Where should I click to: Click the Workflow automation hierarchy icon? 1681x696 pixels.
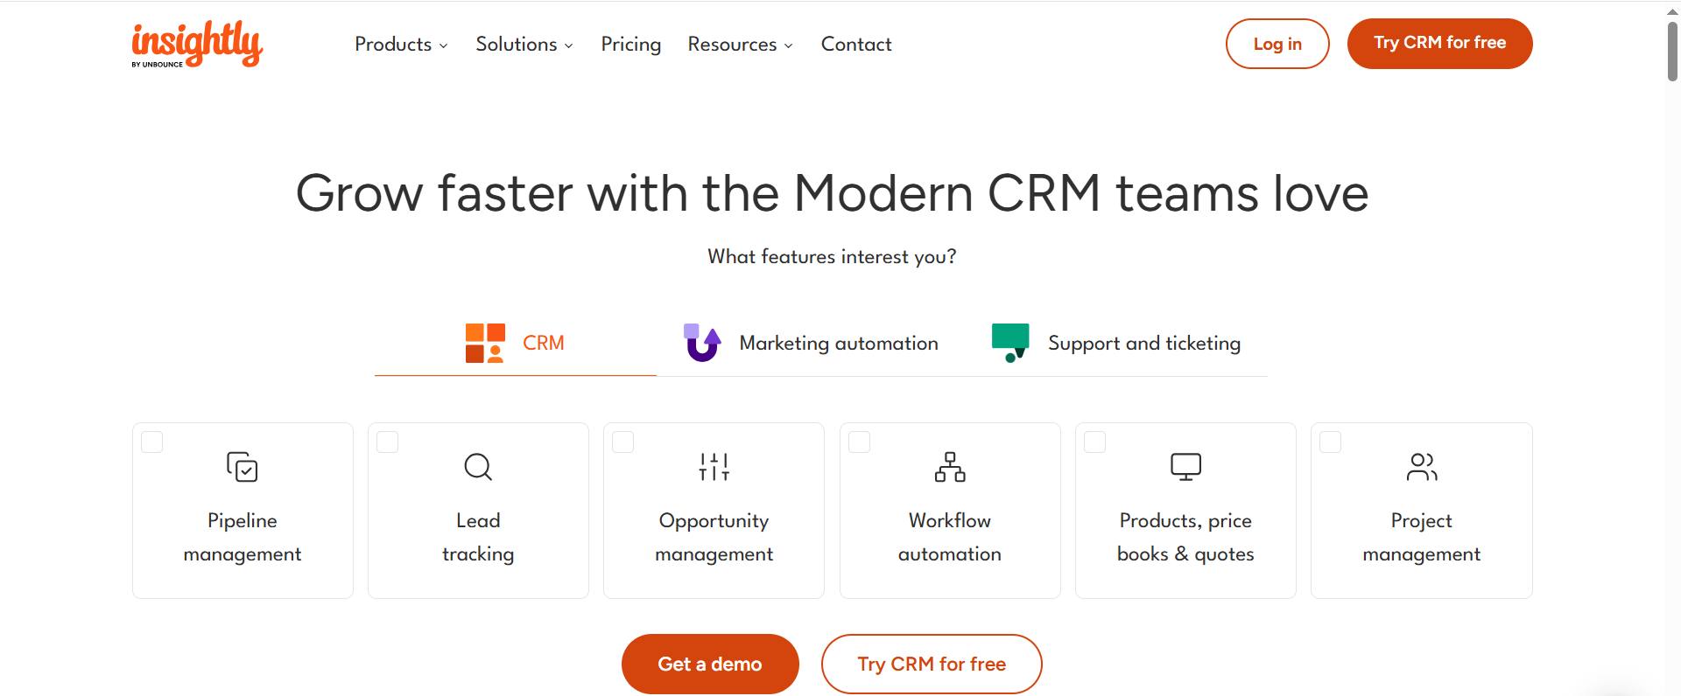(x=950, y=467)
